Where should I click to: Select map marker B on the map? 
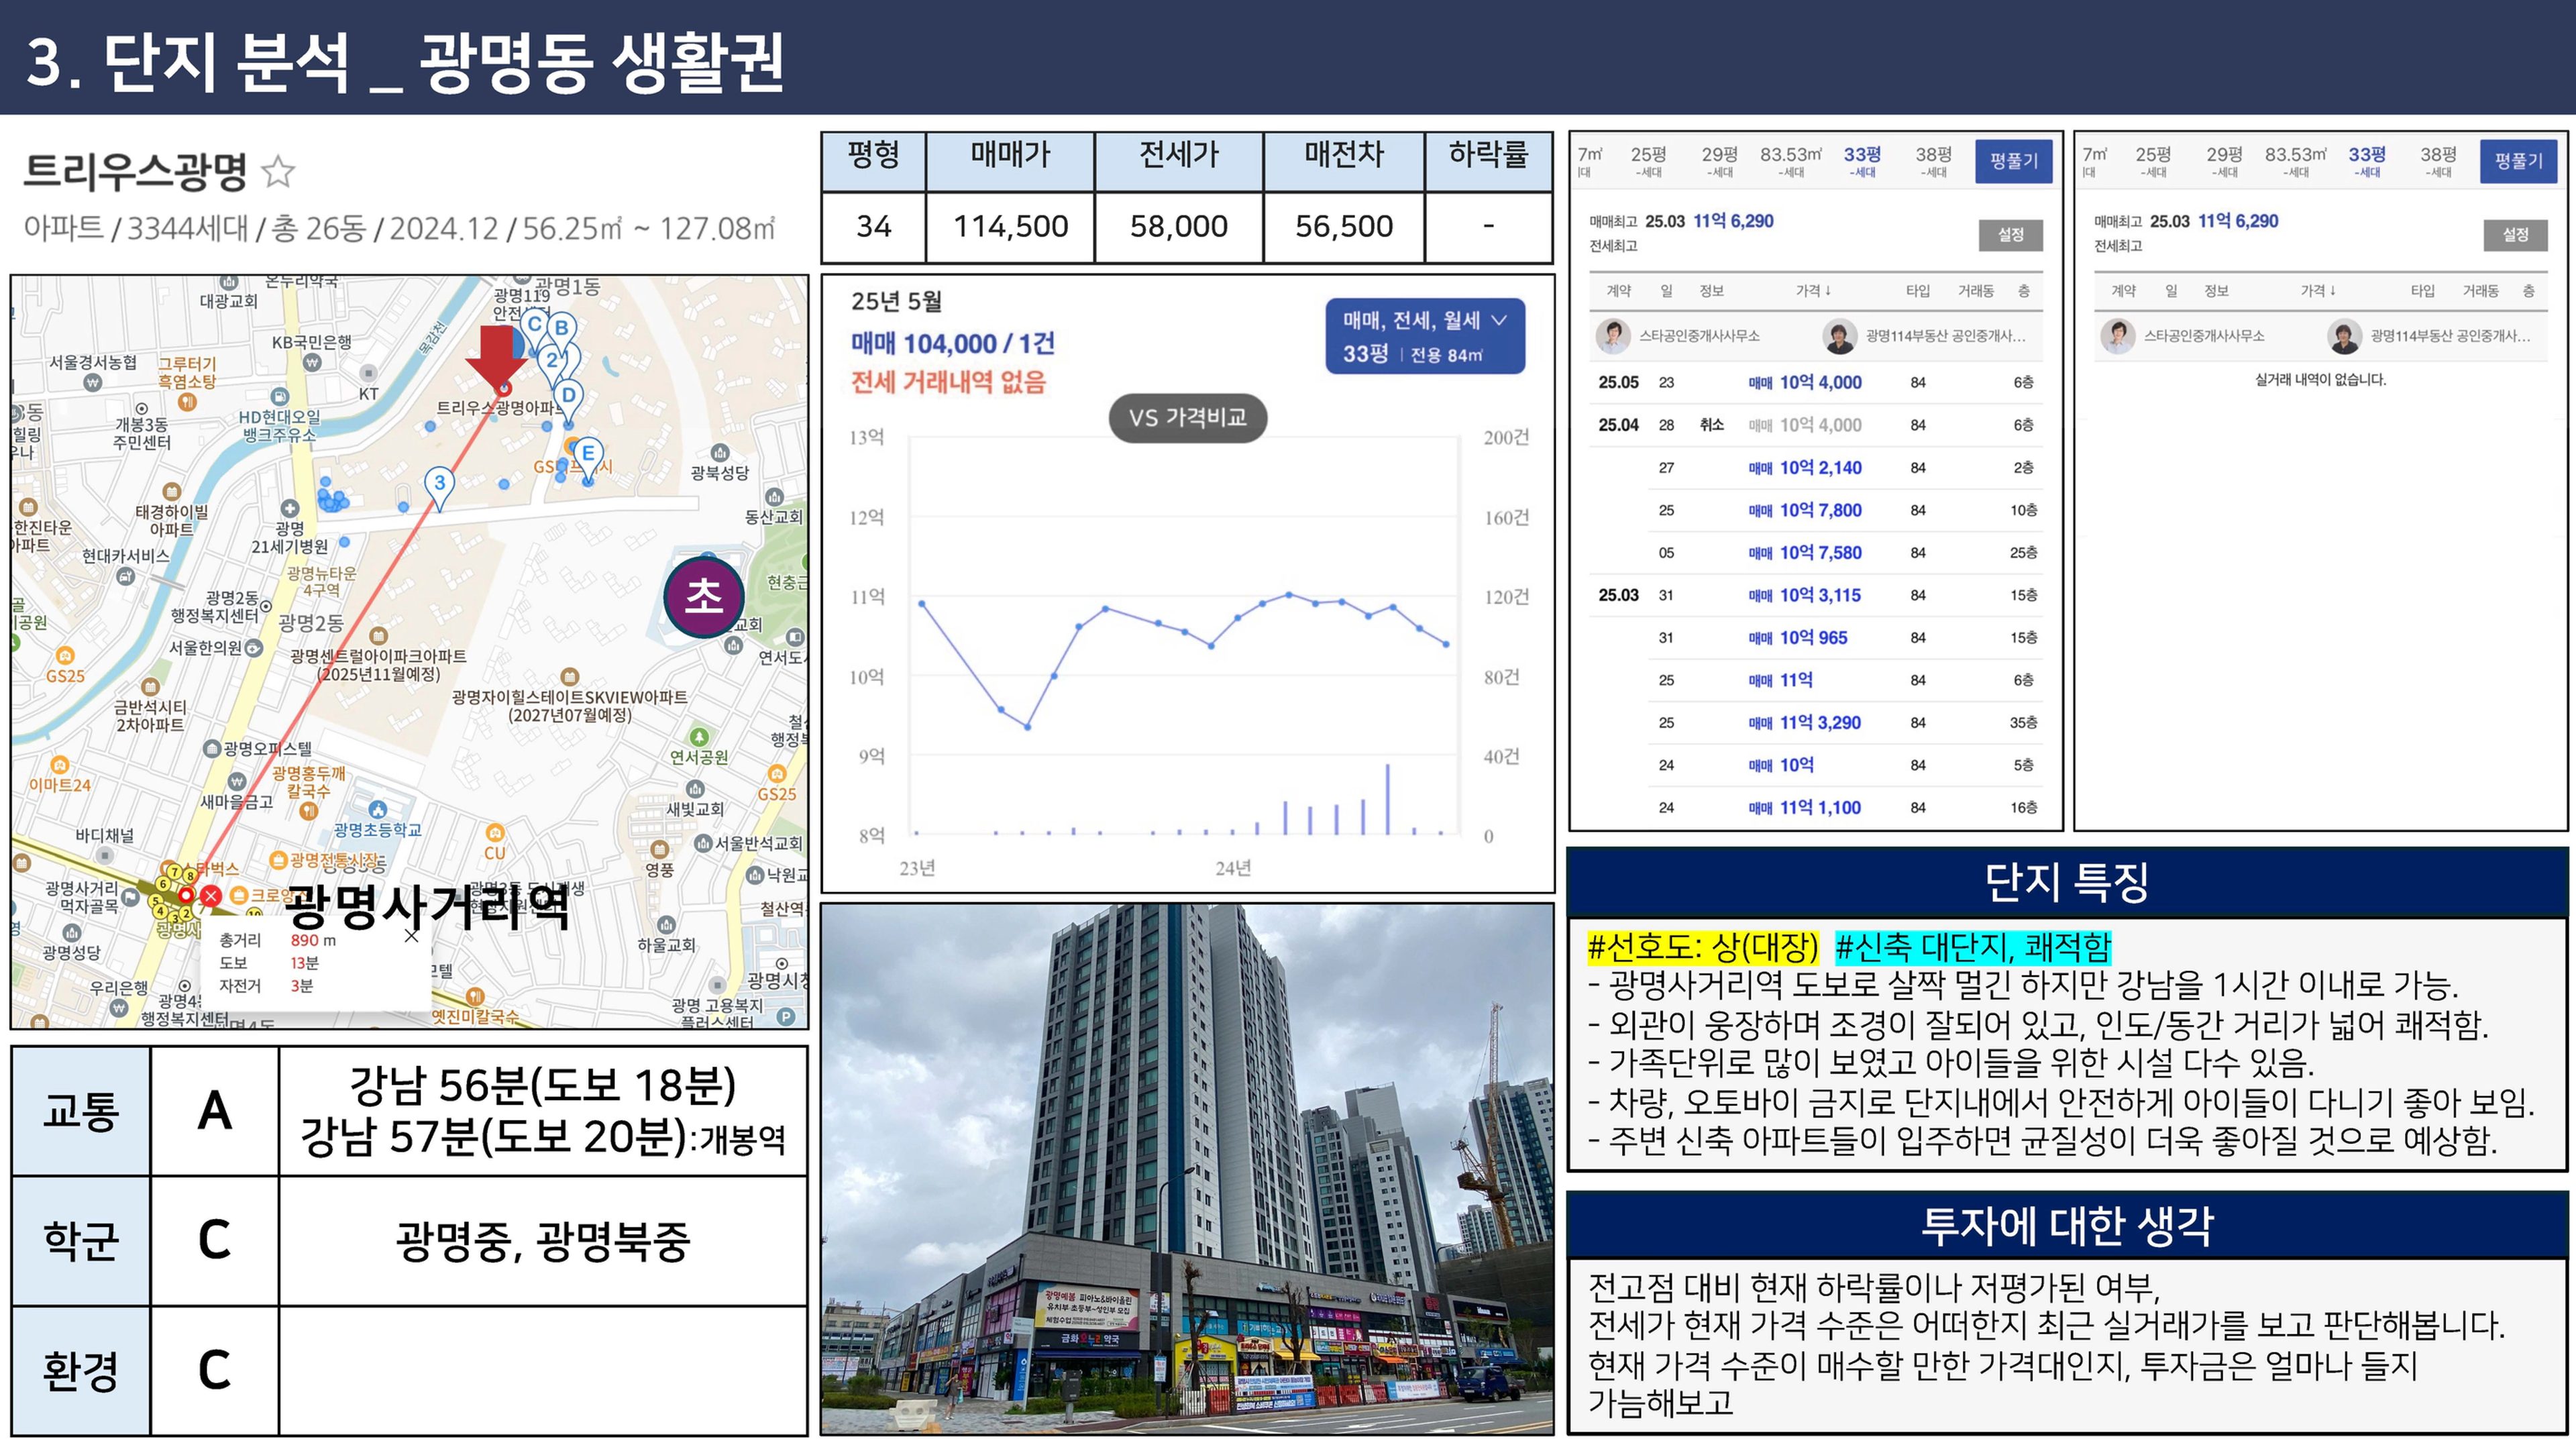(562, 329)
